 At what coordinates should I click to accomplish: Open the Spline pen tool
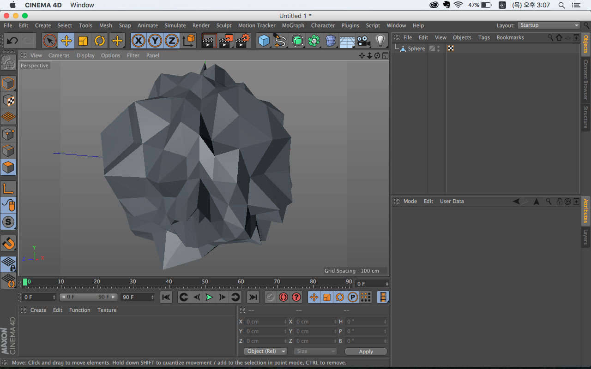coord(280,41)
